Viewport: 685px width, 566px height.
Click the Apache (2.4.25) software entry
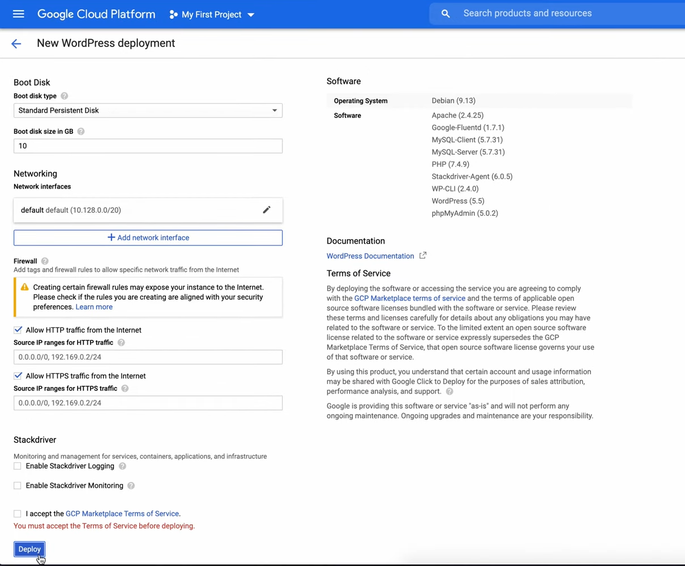point(457,116)
